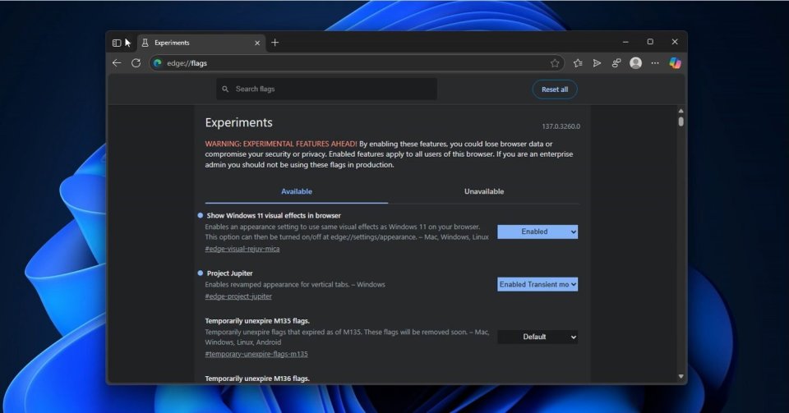Close the Edge window
This screenshot has height=413, width=789.
(675, 42)
